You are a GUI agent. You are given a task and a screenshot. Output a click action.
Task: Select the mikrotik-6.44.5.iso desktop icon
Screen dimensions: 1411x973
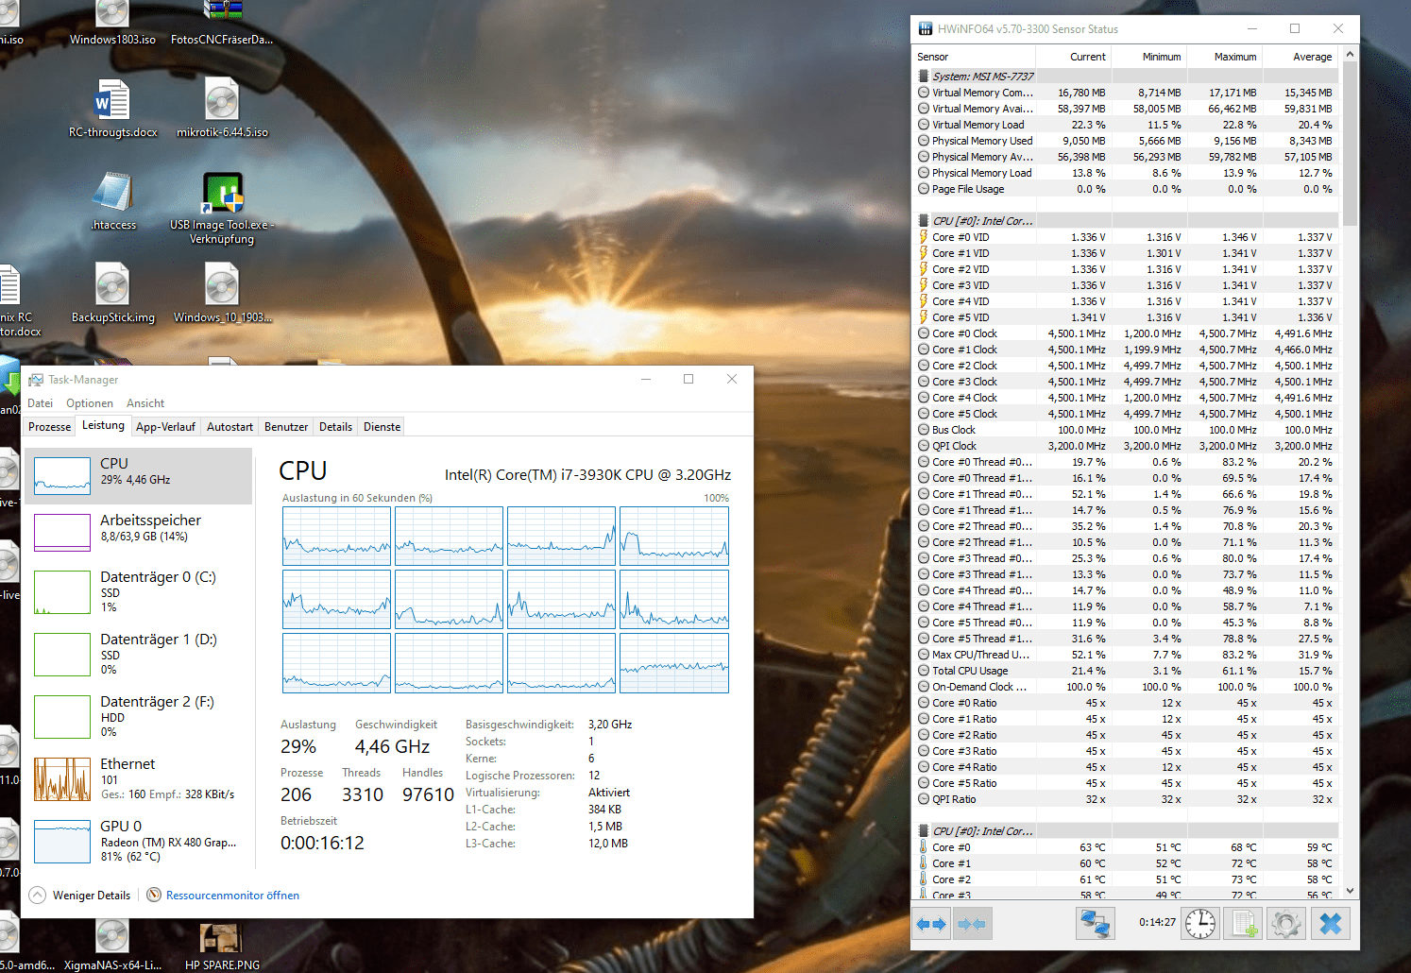(222, 109)
